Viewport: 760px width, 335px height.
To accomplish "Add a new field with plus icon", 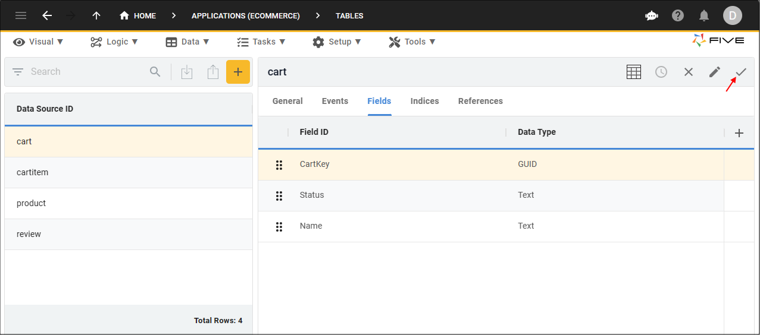I will pos(739,133).
